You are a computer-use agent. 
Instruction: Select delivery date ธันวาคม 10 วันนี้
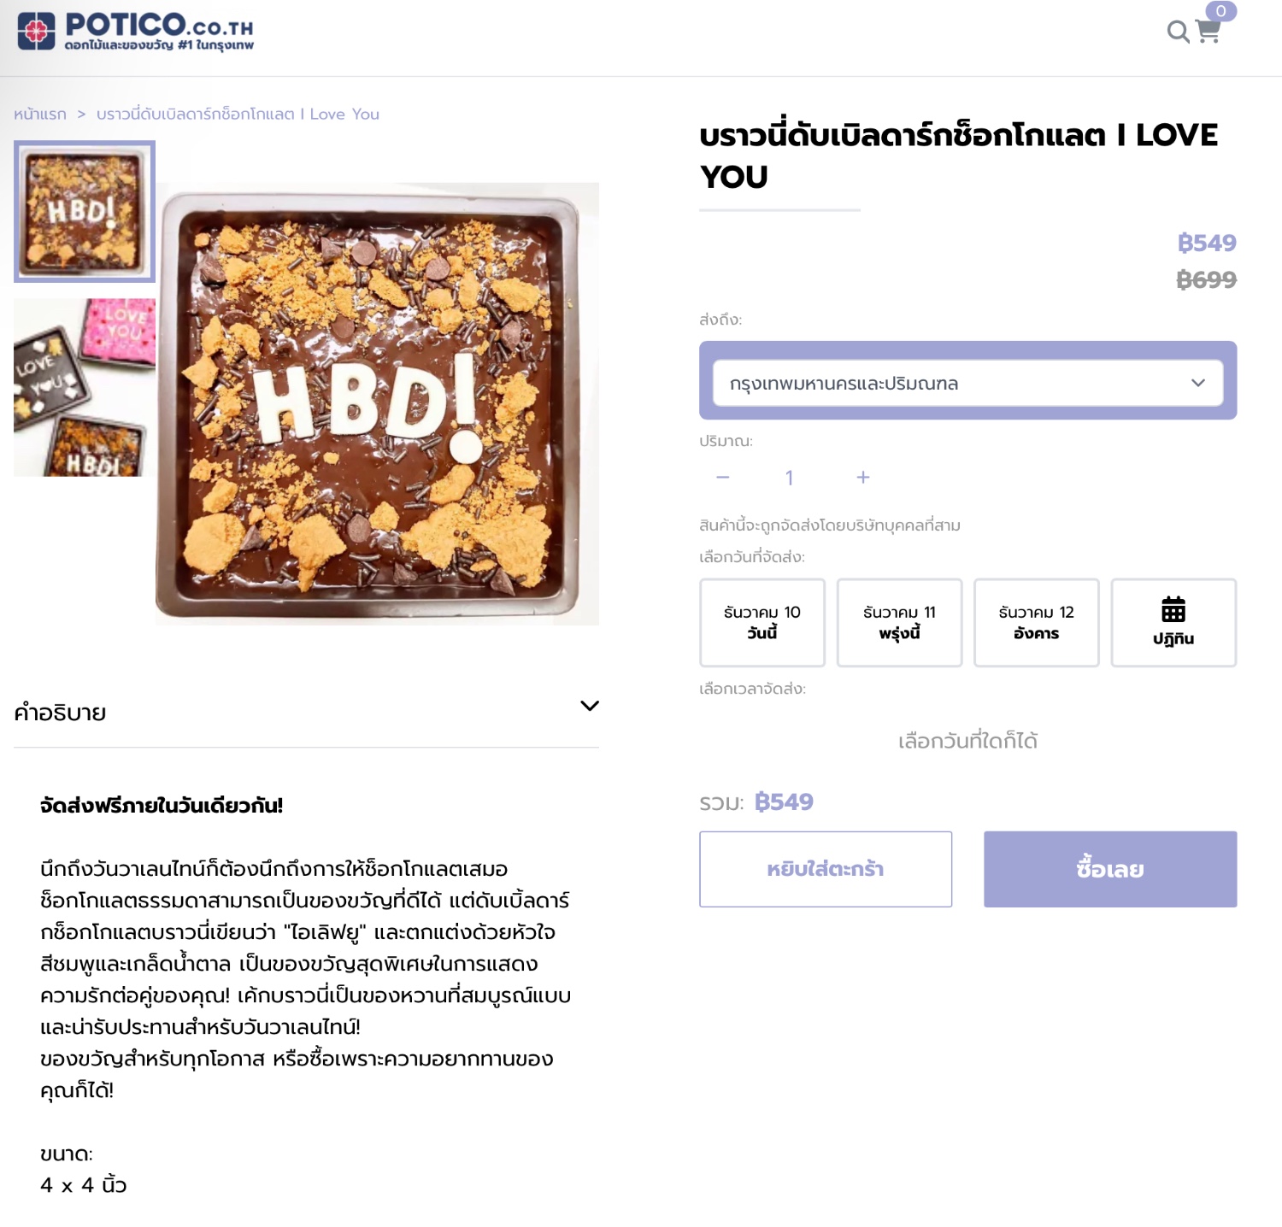coord(762,622)
